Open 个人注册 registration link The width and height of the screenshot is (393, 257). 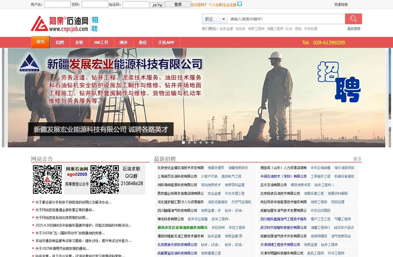coord(215,5)
